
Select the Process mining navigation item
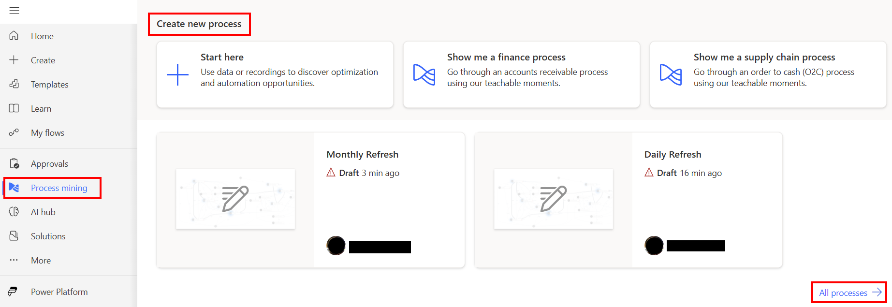coord(58,188)
